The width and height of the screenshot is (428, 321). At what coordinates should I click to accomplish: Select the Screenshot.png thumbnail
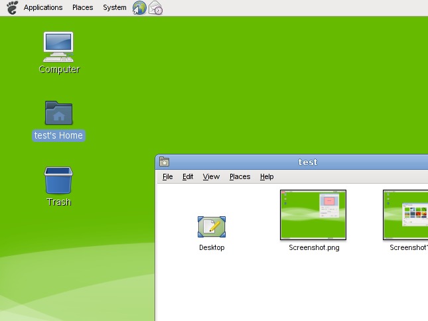tap(313, 215)
